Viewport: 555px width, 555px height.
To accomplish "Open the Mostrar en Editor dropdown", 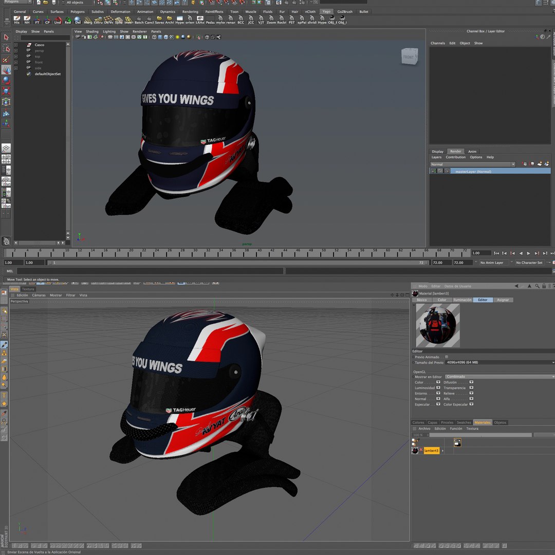I will 500,377.
